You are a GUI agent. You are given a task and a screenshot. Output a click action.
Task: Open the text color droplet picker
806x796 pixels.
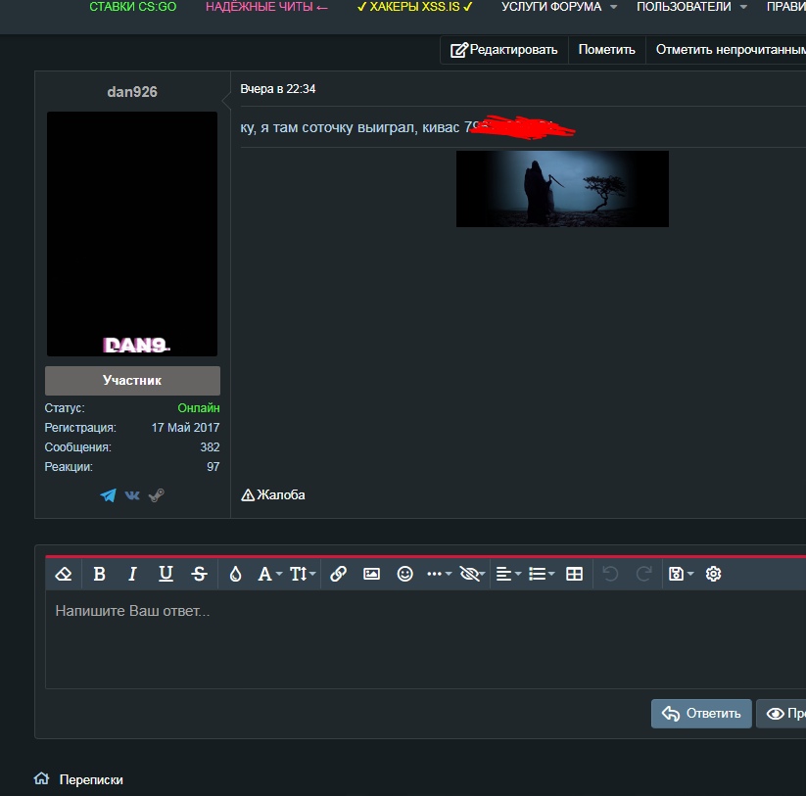point(235,575)
